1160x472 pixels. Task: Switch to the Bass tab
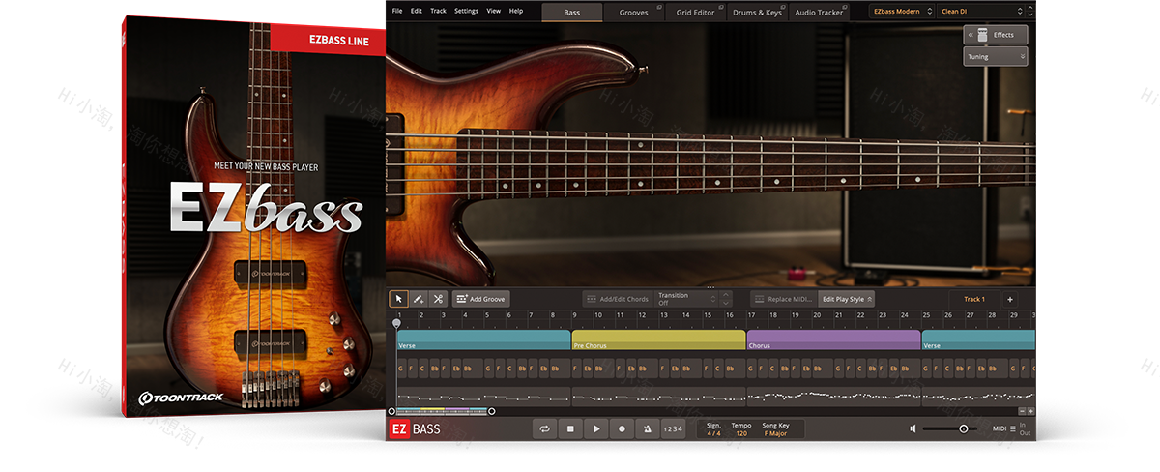tap(572, 13)
